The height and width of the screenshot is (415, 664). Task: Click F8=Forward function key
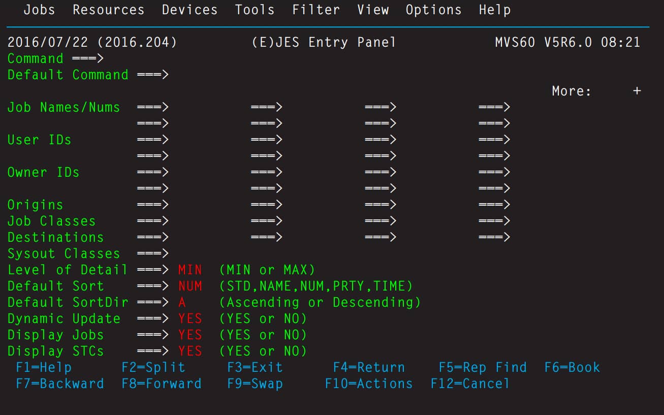pos(162,384)
